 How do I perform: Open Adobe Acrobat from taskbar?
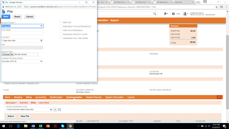55,126
